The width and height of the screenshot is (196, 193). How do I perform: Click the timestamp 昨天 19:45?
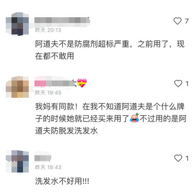[x=48, y=93]
